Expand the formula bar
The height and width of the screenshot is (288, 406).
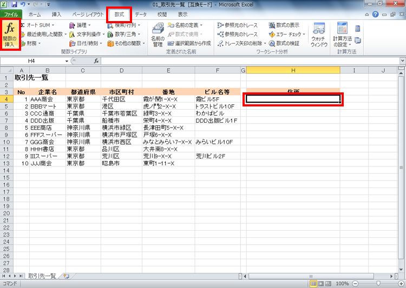click(x=402, y=61)
